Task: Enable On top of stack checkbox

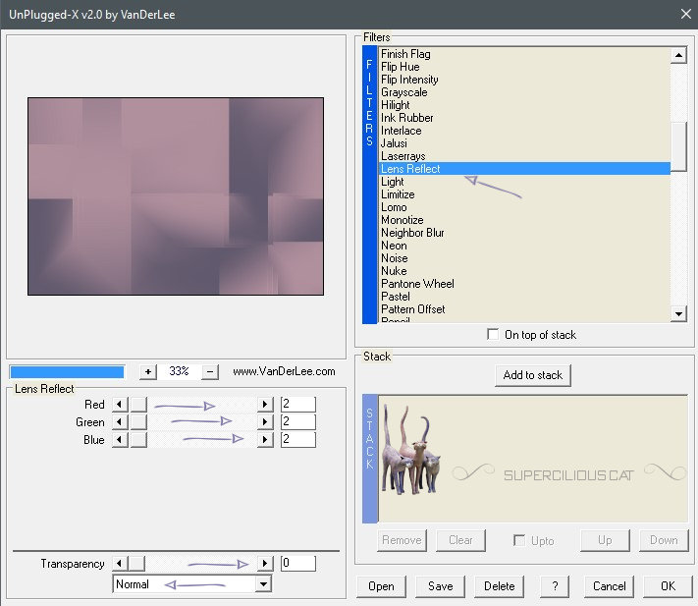Action: [493, 335]
